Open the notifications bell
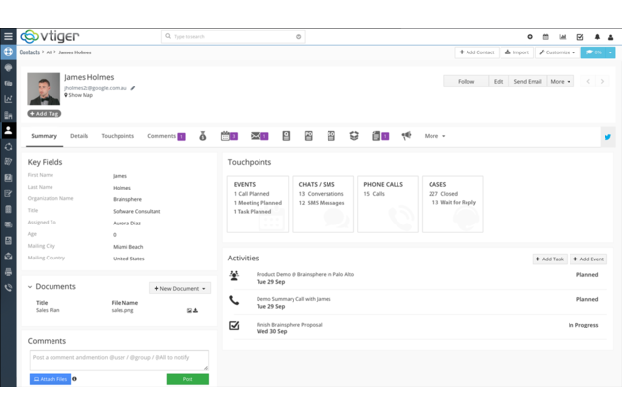The image size is (622, 414). pyautogui.click(x=597, y=36)
